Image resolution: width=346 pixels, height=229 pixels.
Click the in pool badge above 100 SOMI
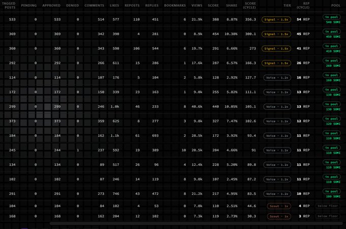coord(331,191)
